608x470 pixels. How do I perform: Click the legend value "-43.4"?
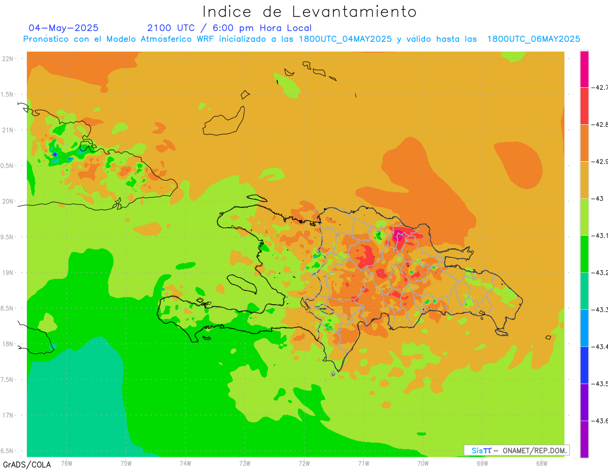click(599, 346)
